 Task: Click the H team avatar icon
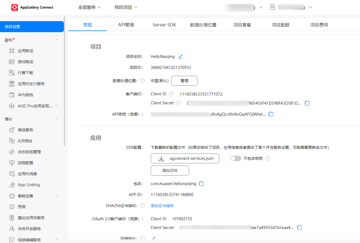272,7
